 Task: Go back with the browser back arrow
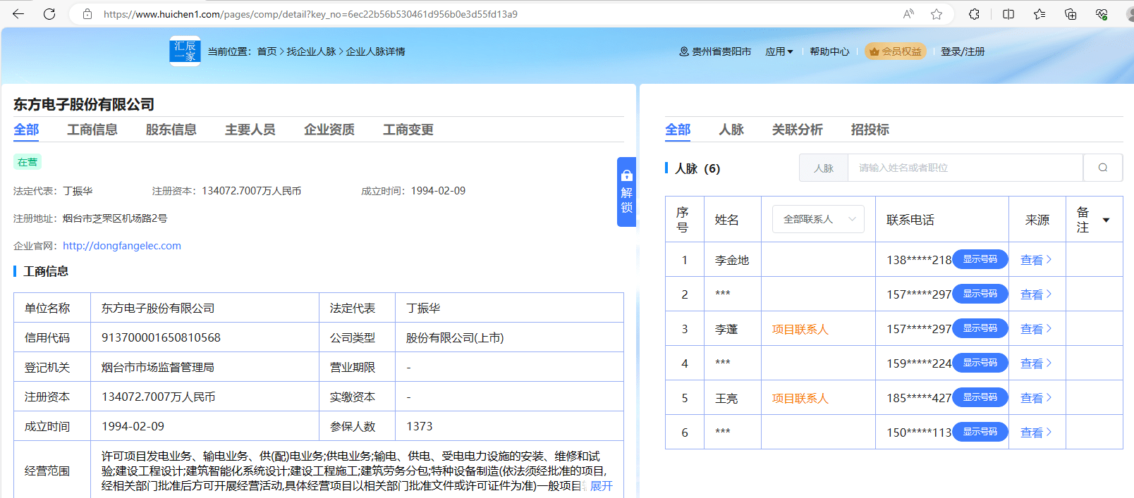coord(18,14)
